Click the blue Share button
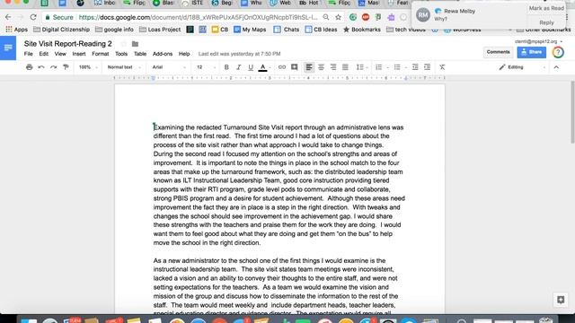 pos(531,52)
